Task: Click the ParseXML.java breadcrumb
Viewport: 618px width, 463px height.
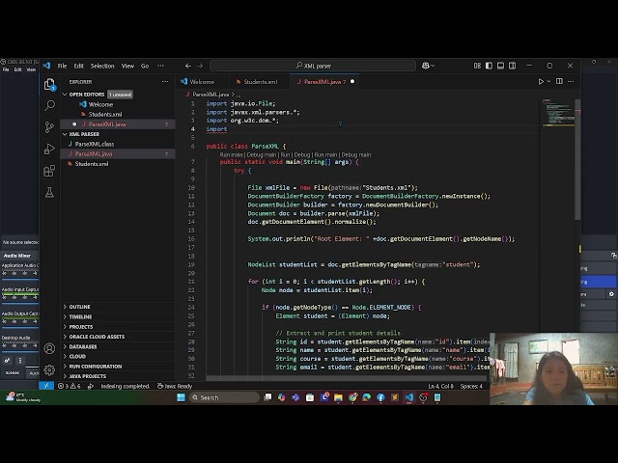Action: point(211,95)
